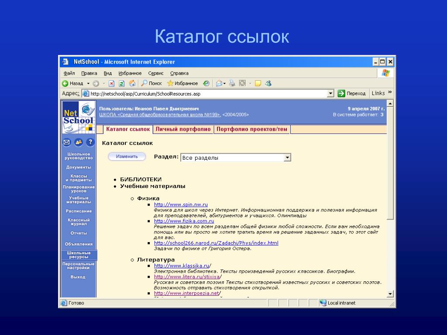The width and height of the screenshot is (447, 335).
Task: Select the Каталог ссылок tab
Action: coord(128,129)
